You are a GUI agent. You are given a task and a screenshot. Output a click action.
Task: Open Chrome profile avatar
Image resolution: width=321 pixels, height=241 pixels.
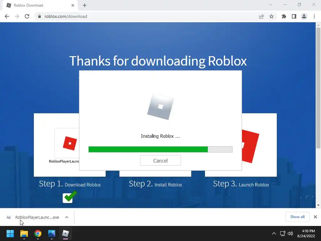click(304, 16)
